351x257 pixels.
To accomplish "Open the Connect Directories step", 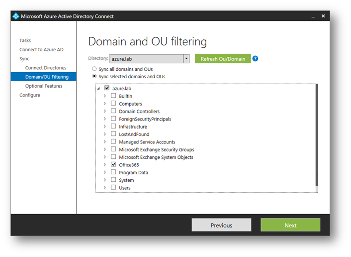I will 46,68.
